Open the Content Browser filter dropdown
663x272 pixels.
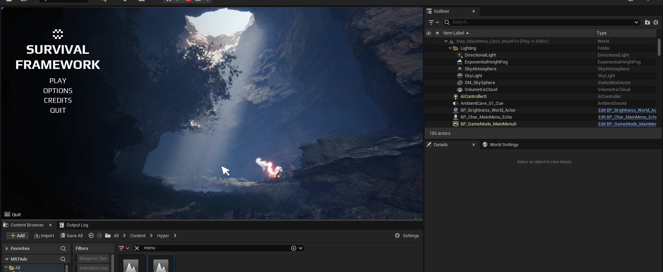[124, 248]
